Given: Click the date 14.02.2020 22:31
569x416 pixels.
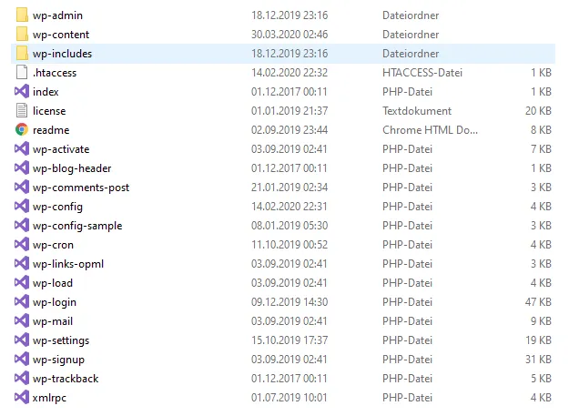Looking at the screenshot, I should tap(290, 207).
